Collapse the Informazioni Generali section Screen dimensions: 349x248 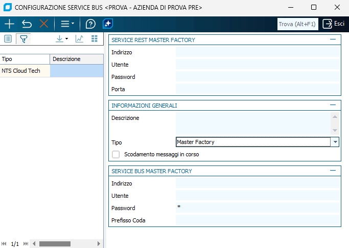[x=333, y=105]
